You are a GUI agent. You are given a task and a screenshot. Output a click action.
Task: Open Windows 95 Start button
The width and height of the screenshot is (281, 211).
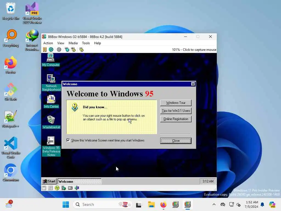click(x=49, y=181)
